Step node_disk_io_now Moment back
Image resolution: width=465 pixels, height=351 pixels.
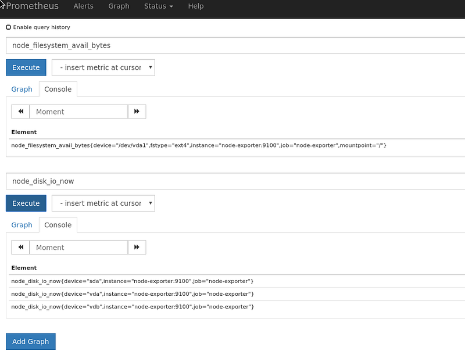pyautogui.click(x=20, y=247)
